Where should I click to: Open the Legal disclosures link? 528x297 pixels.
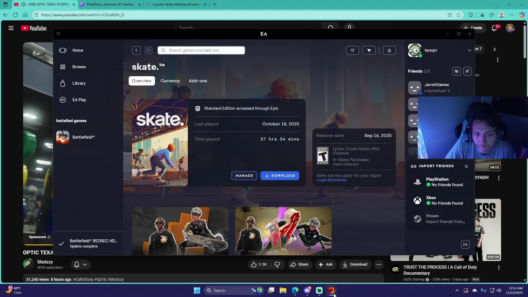click(x=332, y=180)
